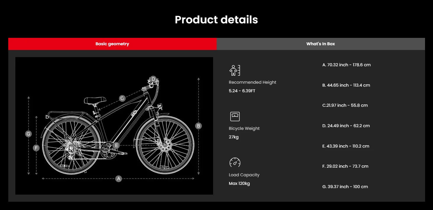This screenshot has width=433, height=210.
Task: Click the D. 24.49 inch measurement
Action: click(x=346, y=126)
